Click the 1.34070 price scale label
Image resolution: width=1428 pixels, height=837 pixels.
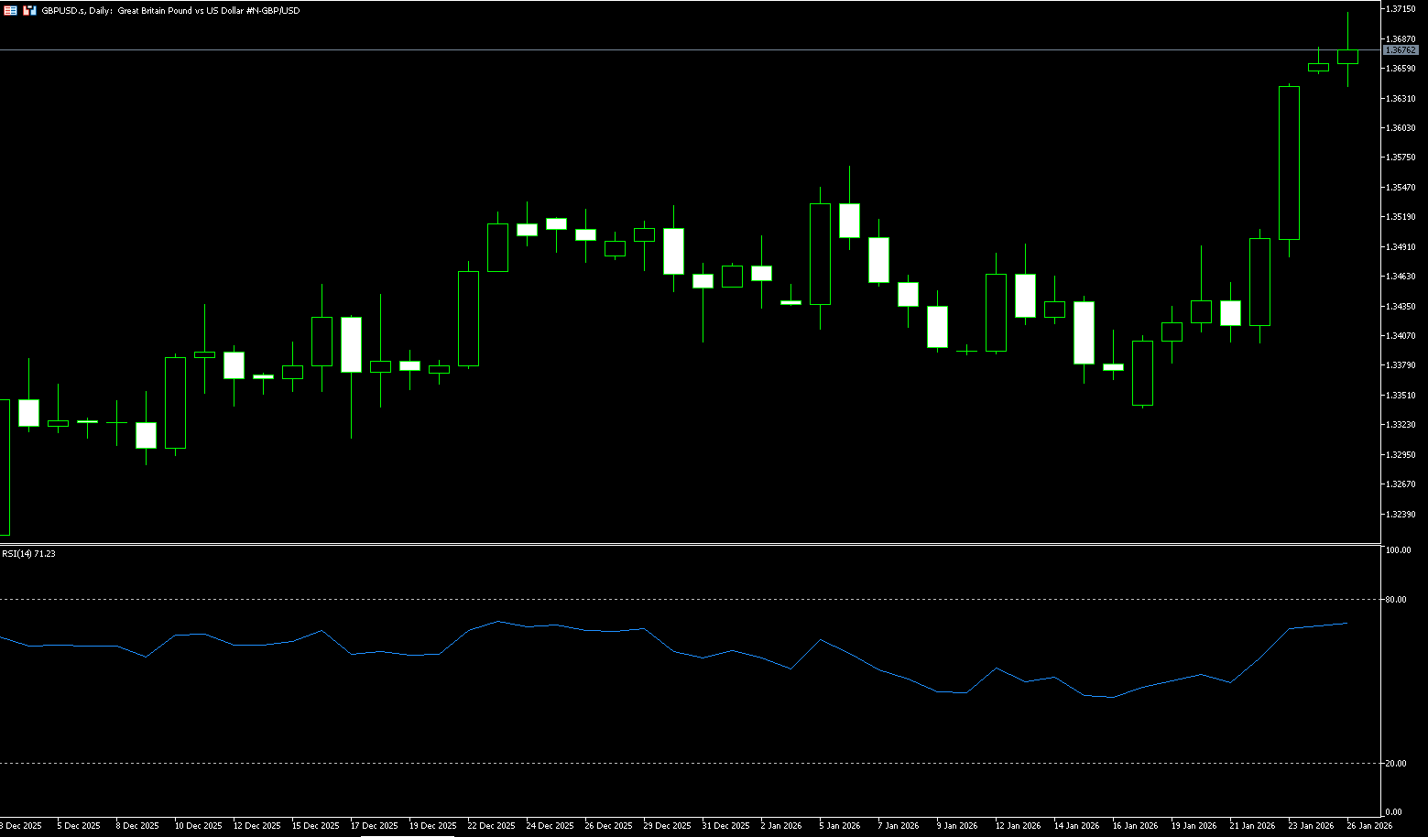pyautogui.click(x=1401, y=336)
